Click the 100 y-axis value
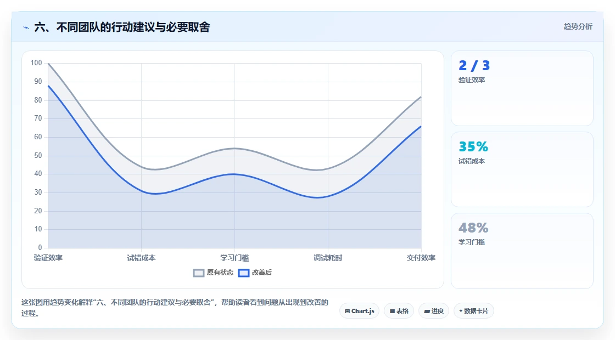Screen dimensions: 615x340 pos(36,63)
